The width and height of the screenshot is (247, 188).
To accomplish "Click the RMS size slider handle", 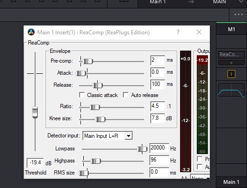I will click(x=84, y=173).
